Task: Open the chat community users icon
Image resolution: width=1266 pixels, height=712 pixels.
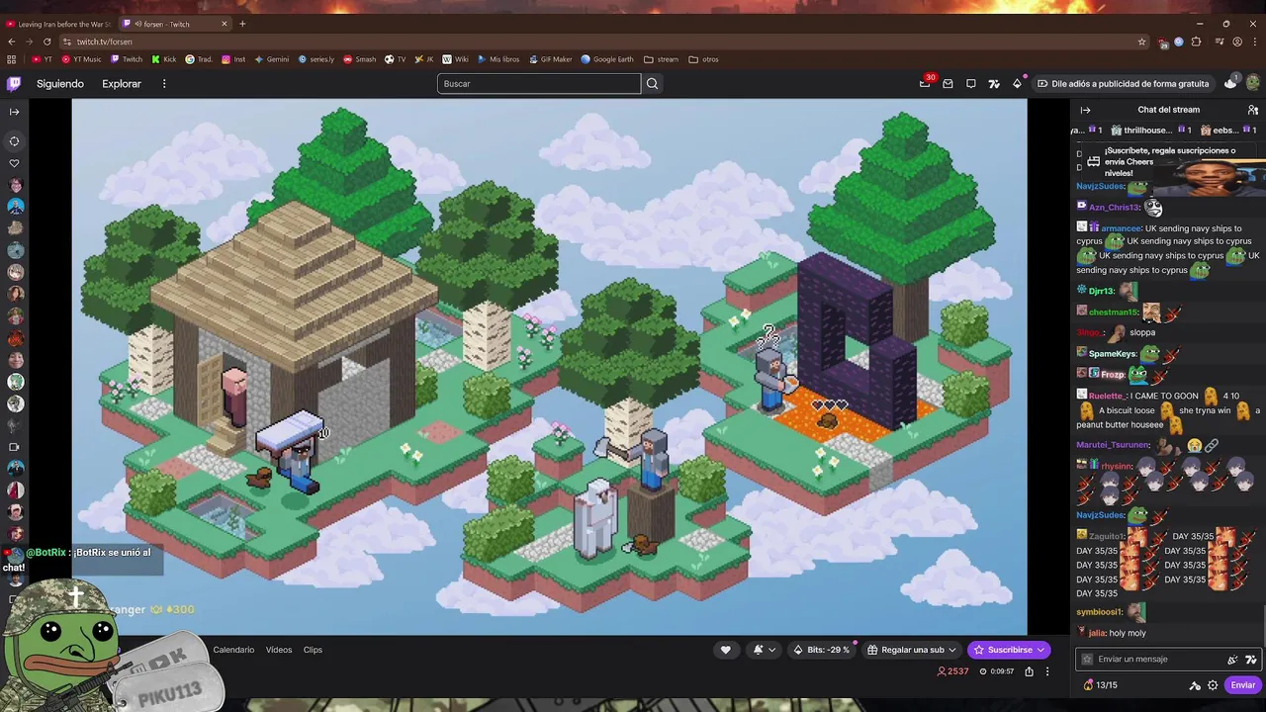Action: (x=1252, y=110)
